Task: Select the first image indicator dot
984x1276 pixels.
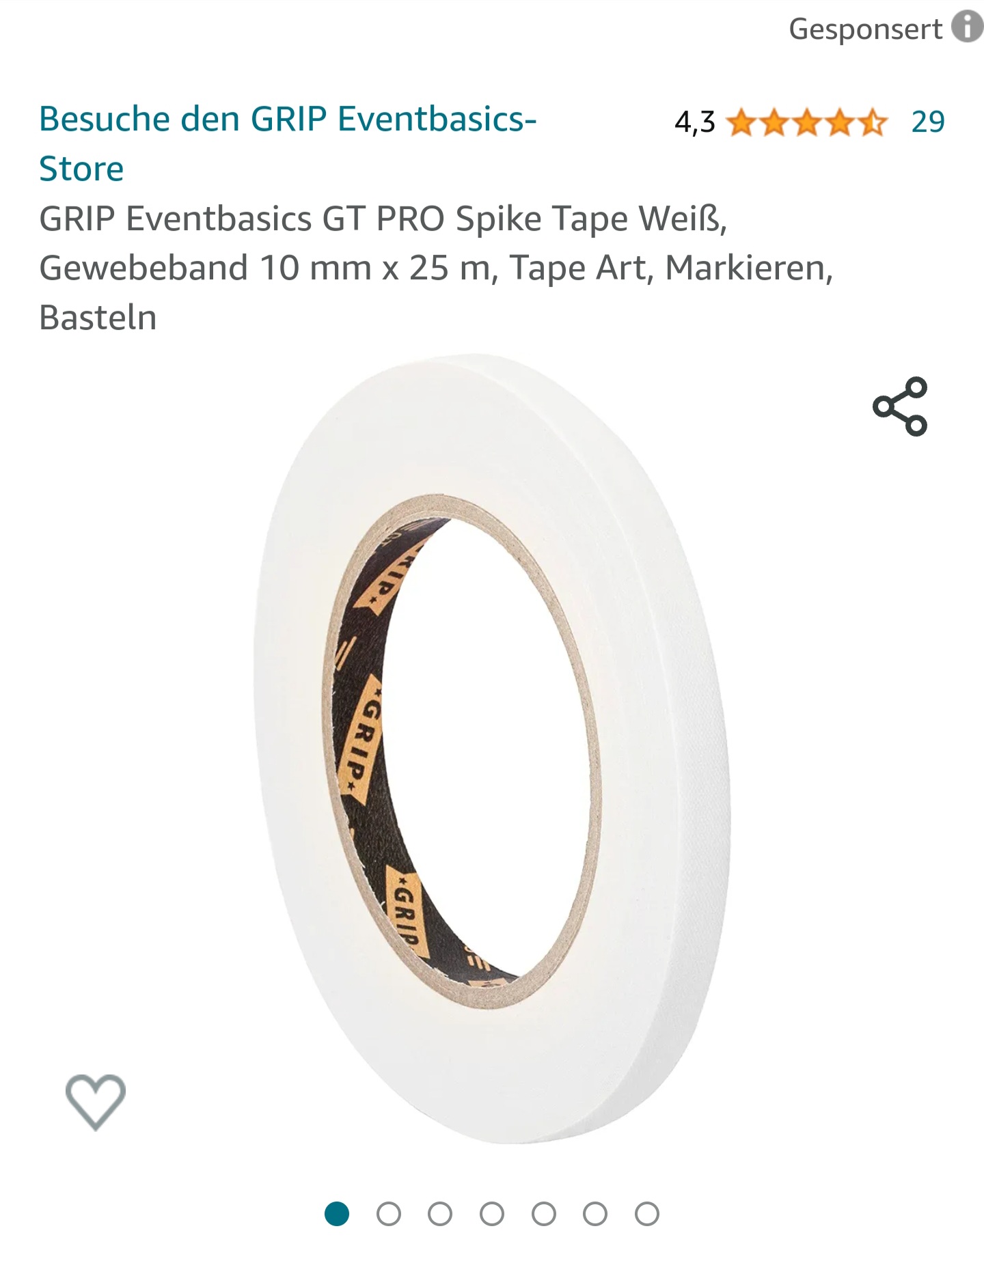Action: coord(337,1214)
